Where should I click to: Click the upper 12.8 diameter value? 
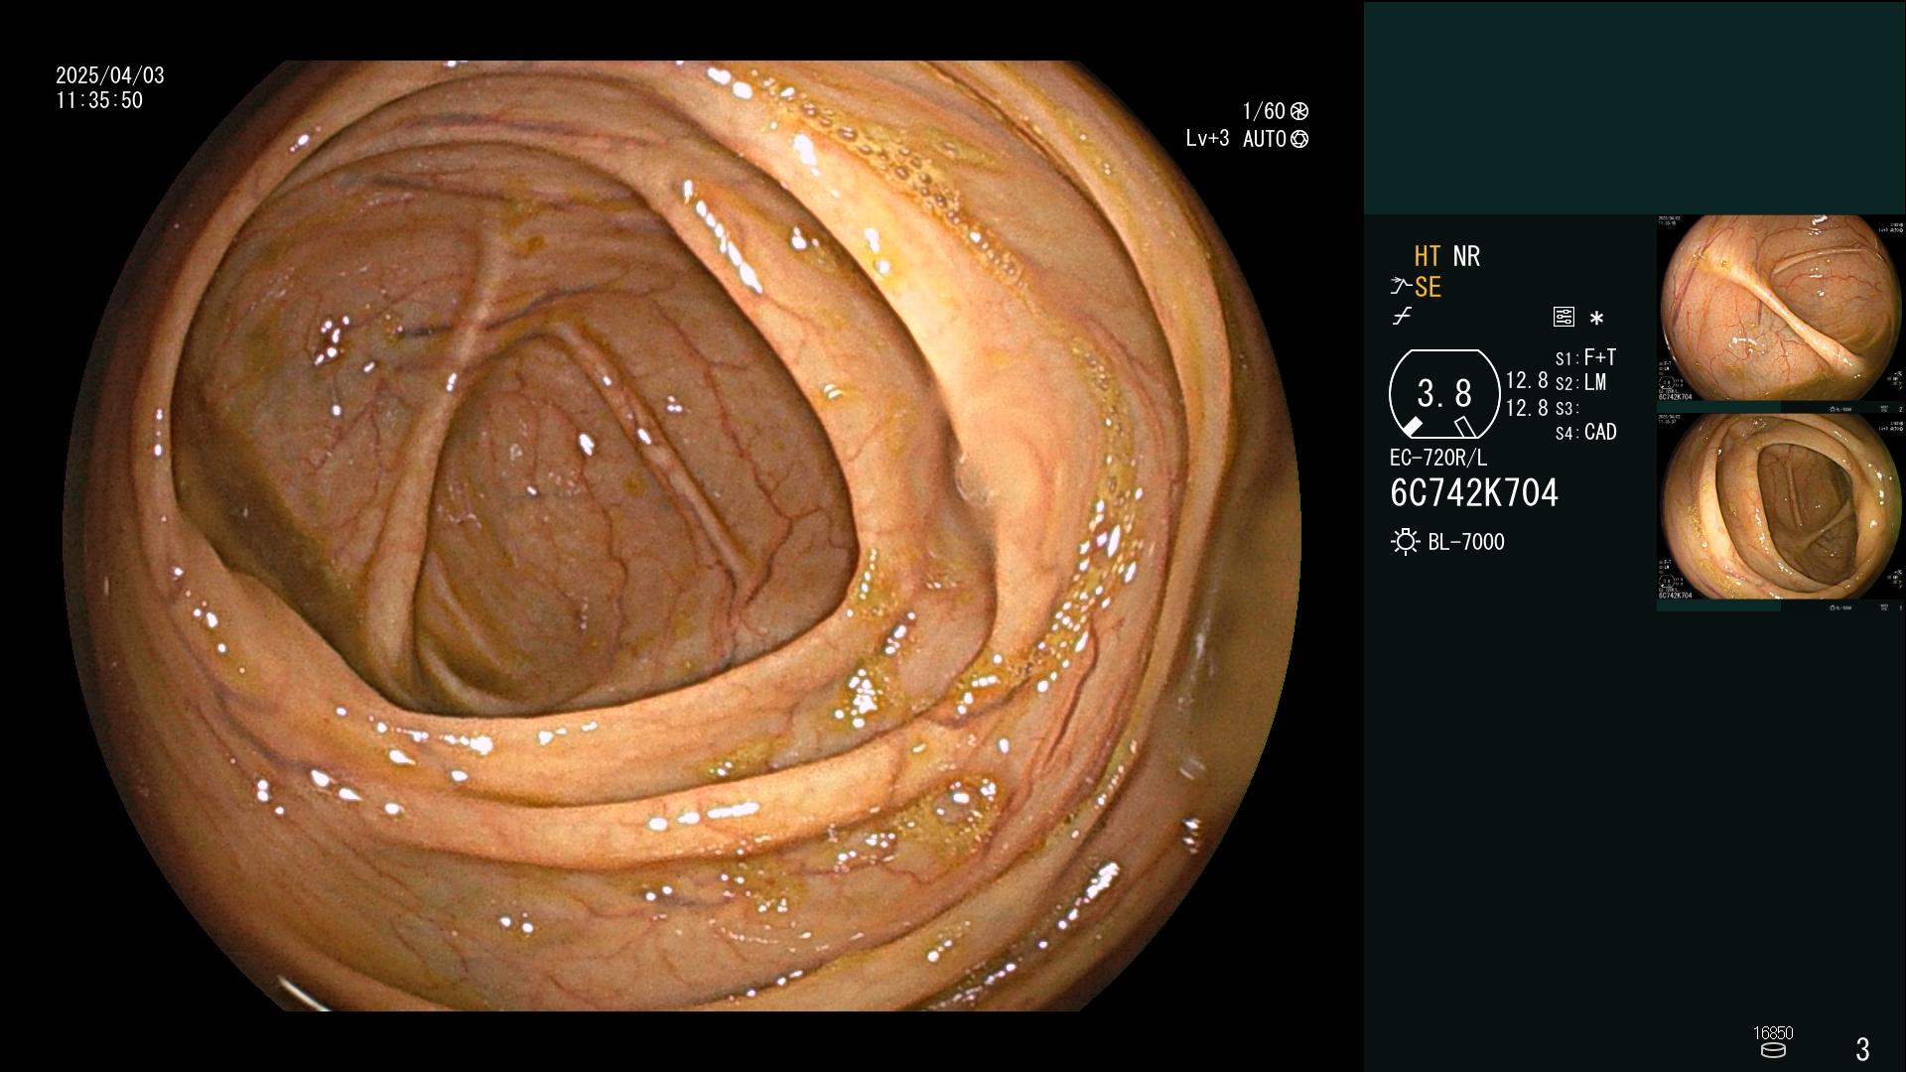[1527, 381]
